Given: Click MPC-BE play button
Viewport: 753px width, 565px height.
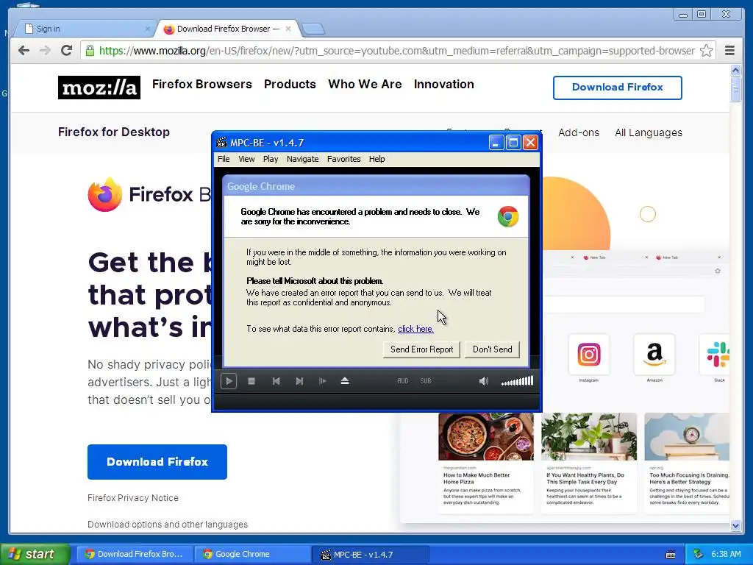Looking at the screenshot, I should point(229,381).
